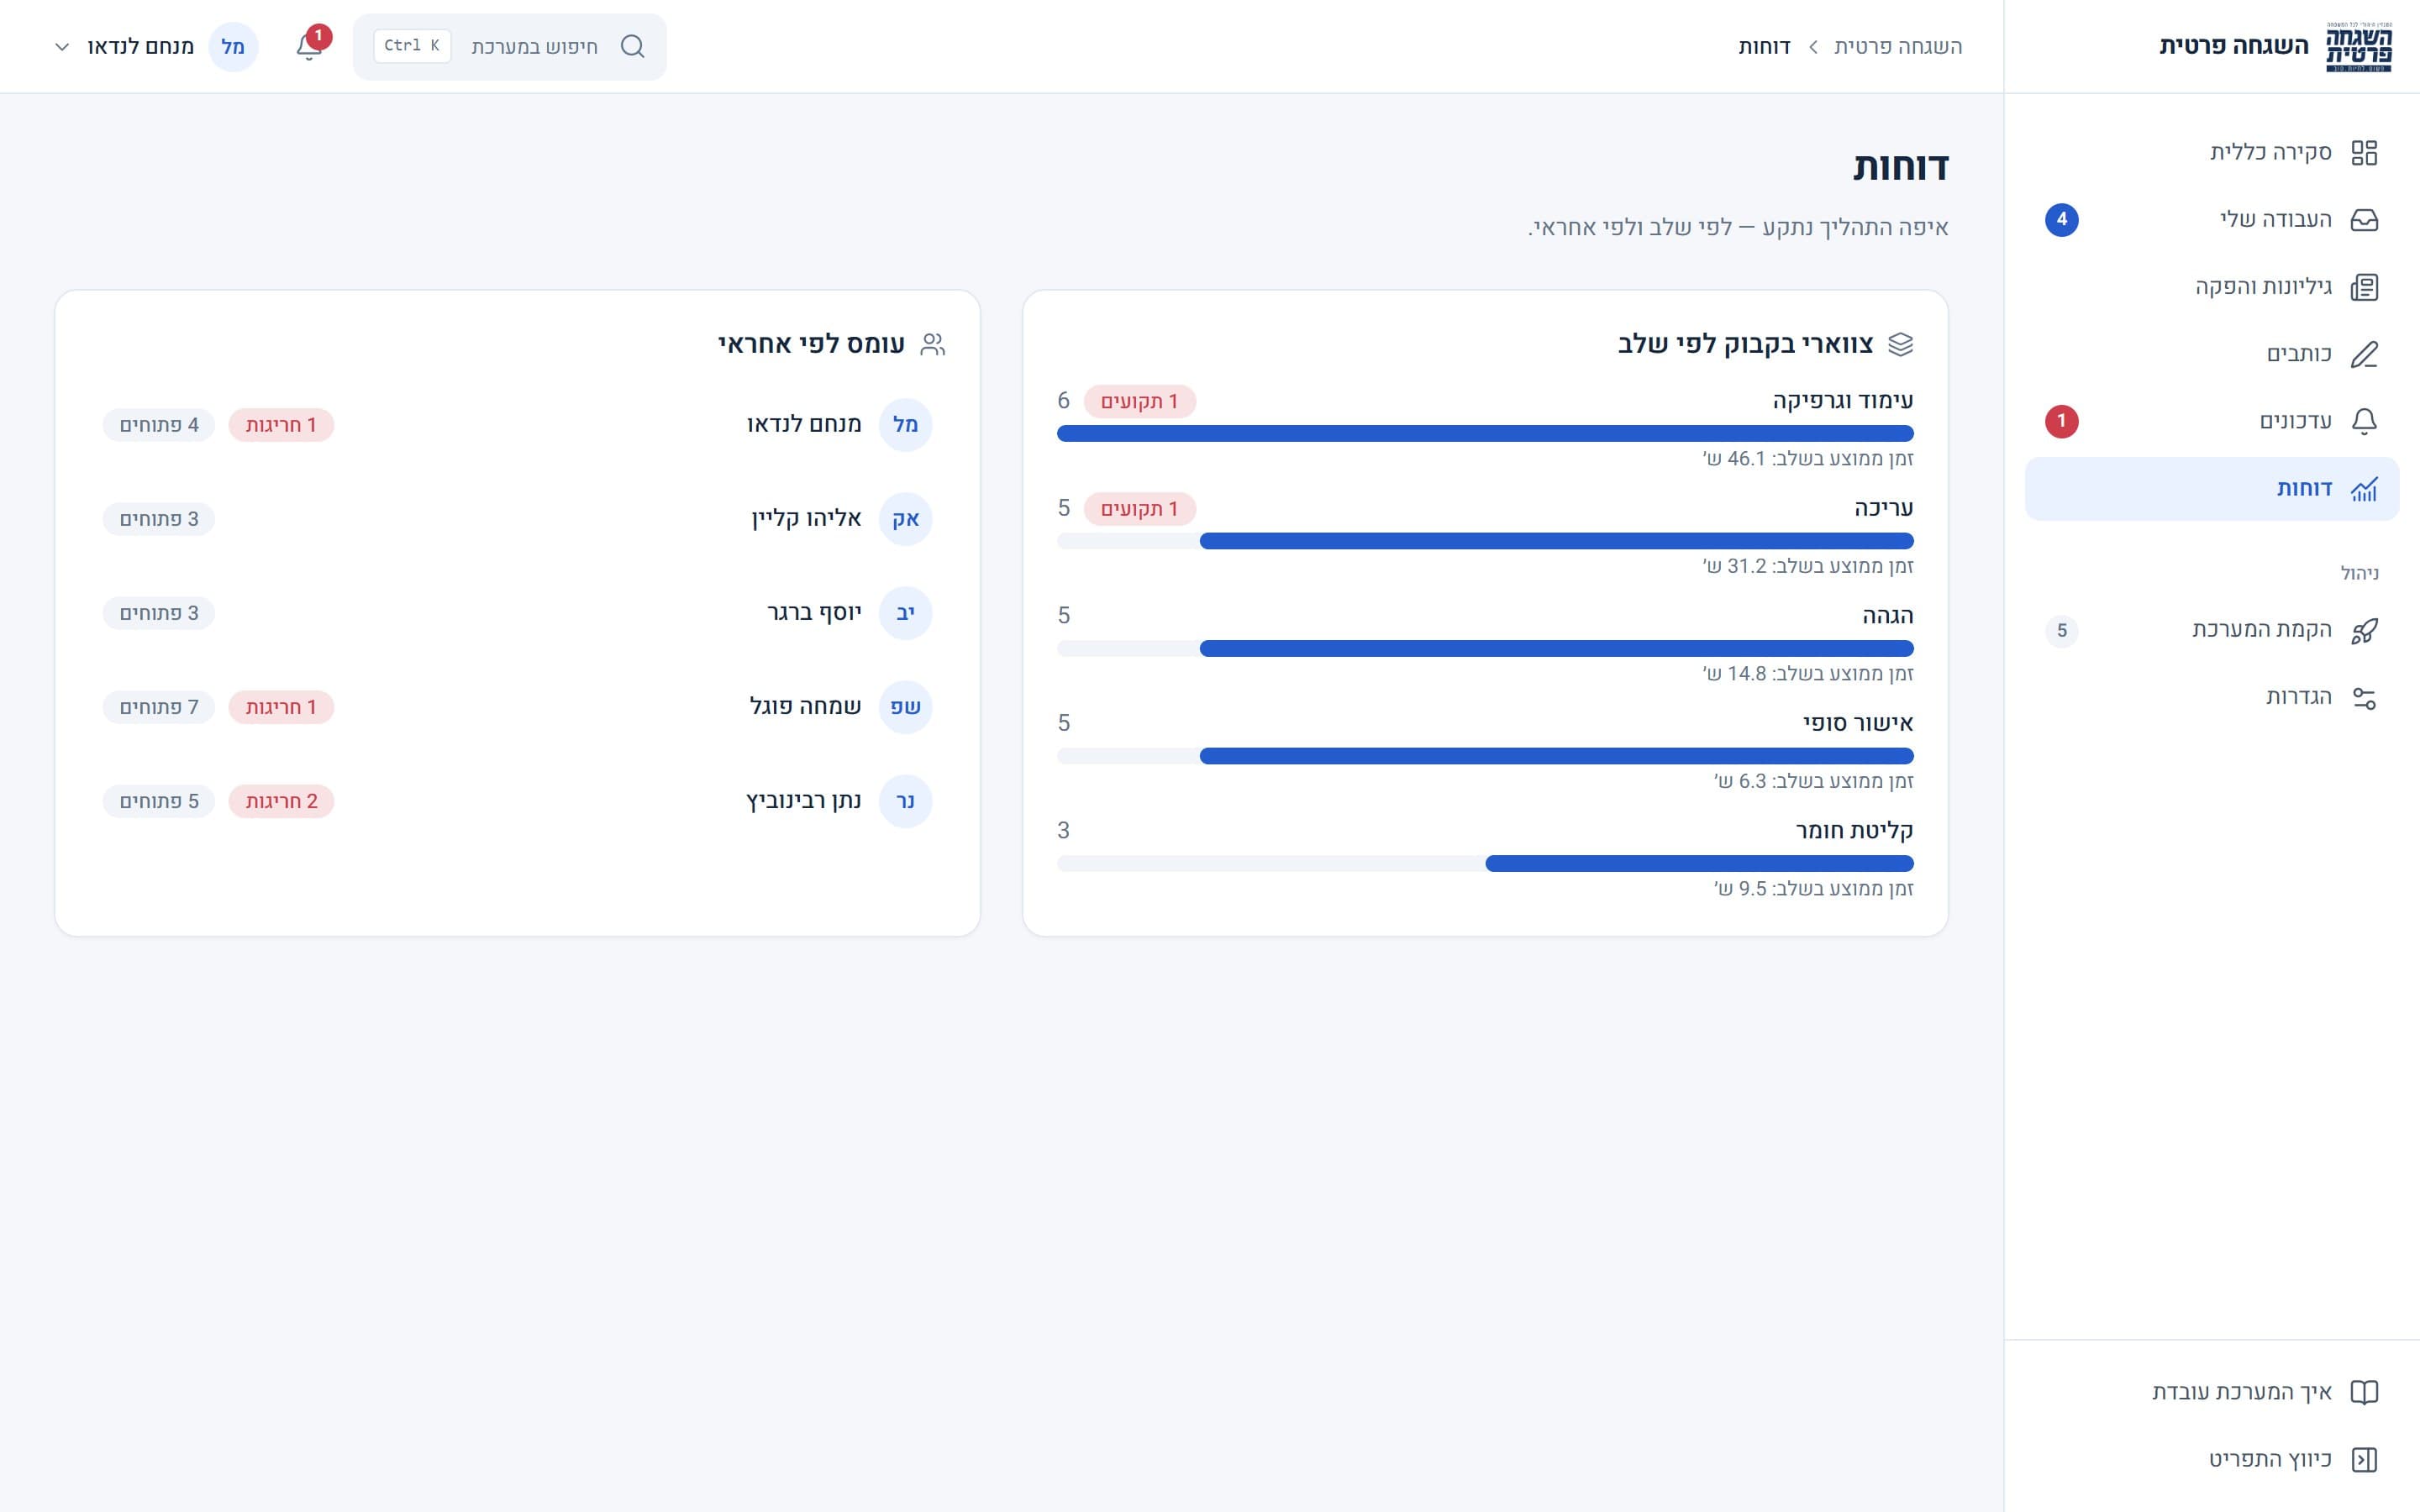
Task: Open the notifications bell in the top bar
Action: (x=309, y=47)
